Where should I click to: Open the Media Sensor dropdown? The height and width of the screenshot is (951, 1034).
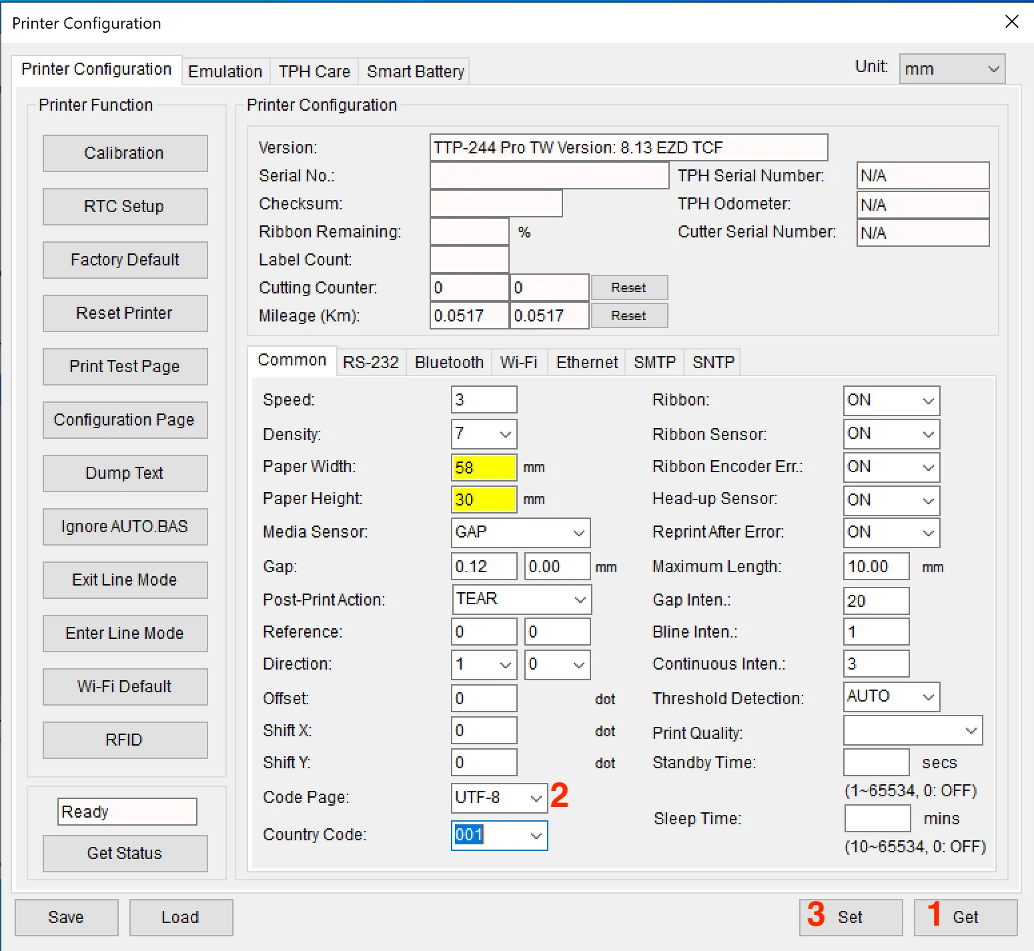point(520,532)
